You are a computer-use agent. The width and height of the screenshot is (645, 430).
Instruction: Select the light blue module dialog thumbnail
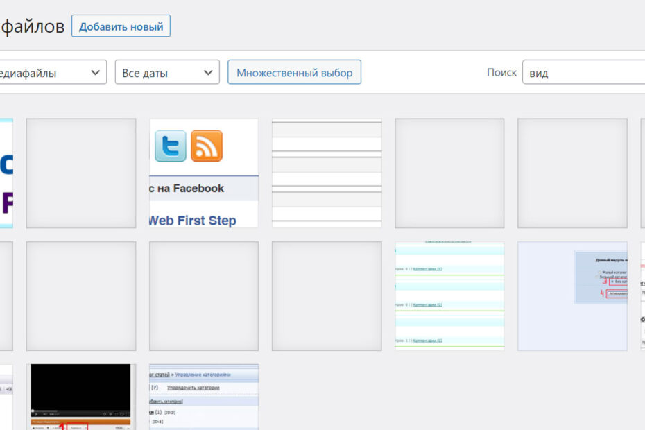point(573,296)
